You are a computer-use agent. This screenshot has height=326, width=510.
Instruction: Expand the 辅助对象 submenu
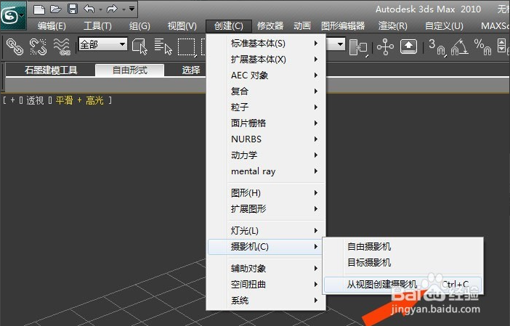tap(266, 269)
